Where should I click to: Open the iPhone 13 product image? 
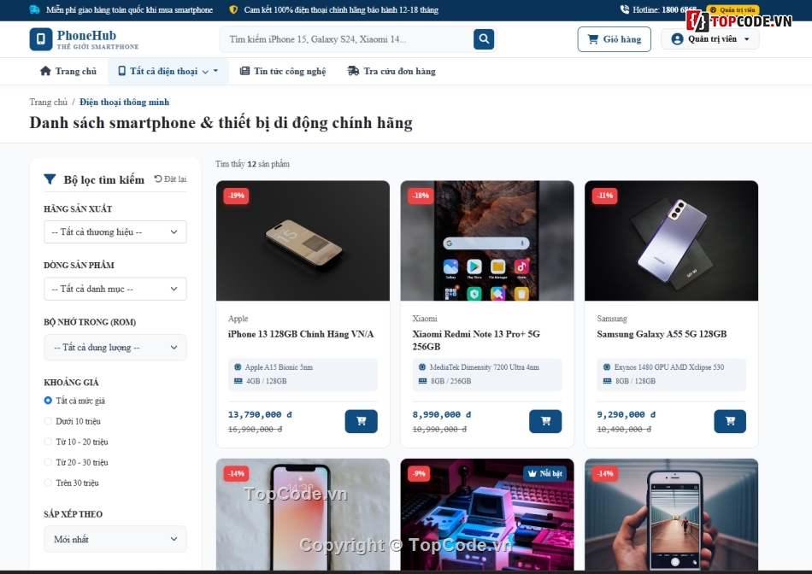click(x=303, y=241)
